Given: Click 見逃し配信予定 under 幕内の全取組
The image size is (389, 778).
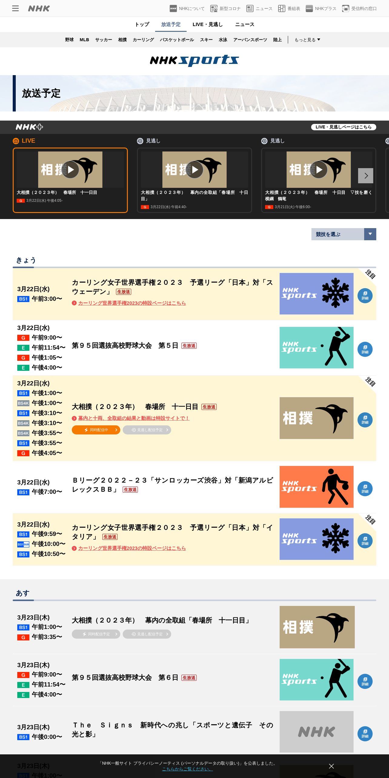Looking at the screenshot, I should [x=147, y=634].
